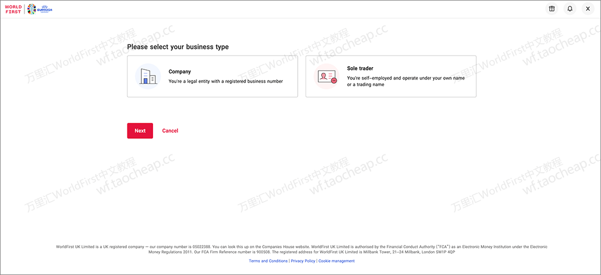The height and width of the screenshot is (275, 601).
Task: Open the Privacy Policy link
Action: [x=303, y=261]
